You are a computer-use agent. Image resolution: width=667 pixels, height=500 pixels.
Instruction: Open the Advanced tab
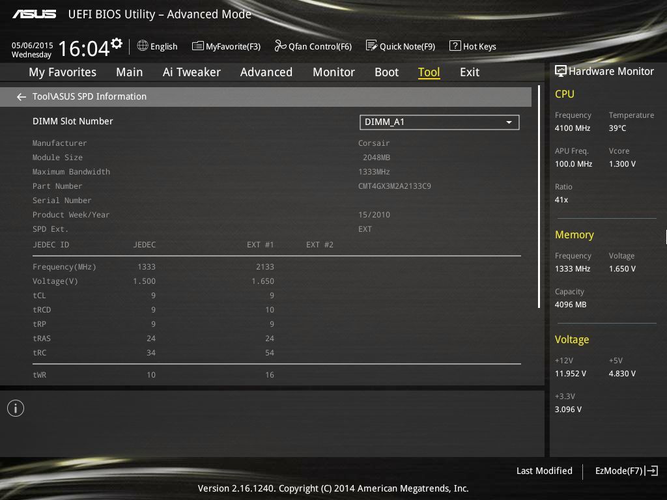266,72
